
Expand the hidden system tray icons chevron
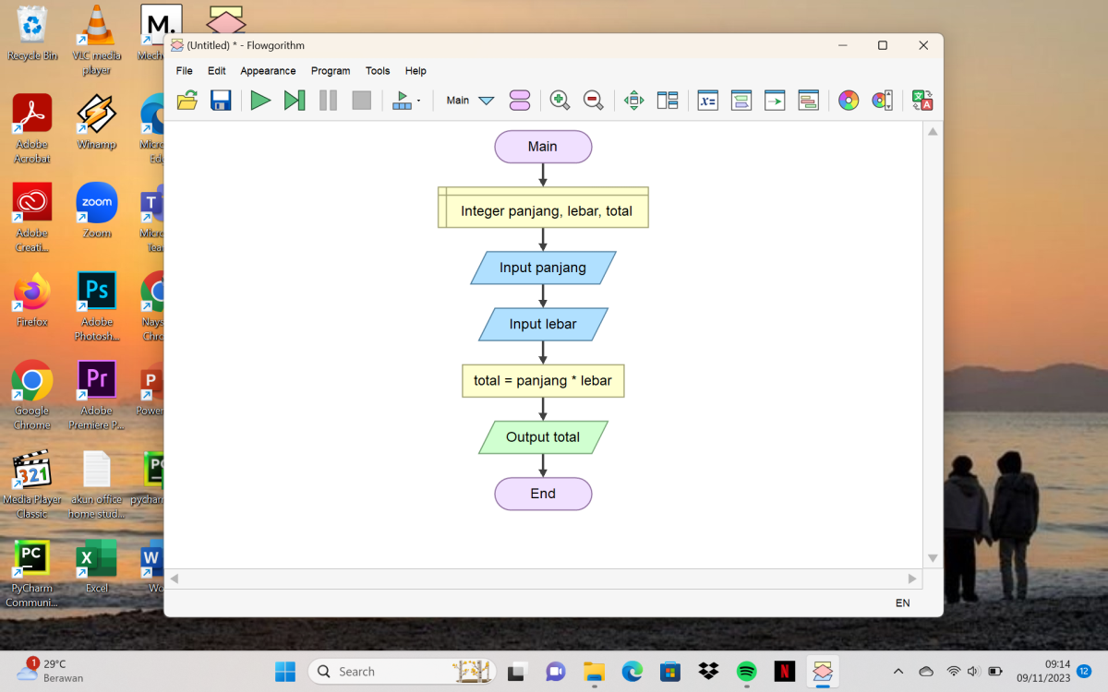coord(898,672)
